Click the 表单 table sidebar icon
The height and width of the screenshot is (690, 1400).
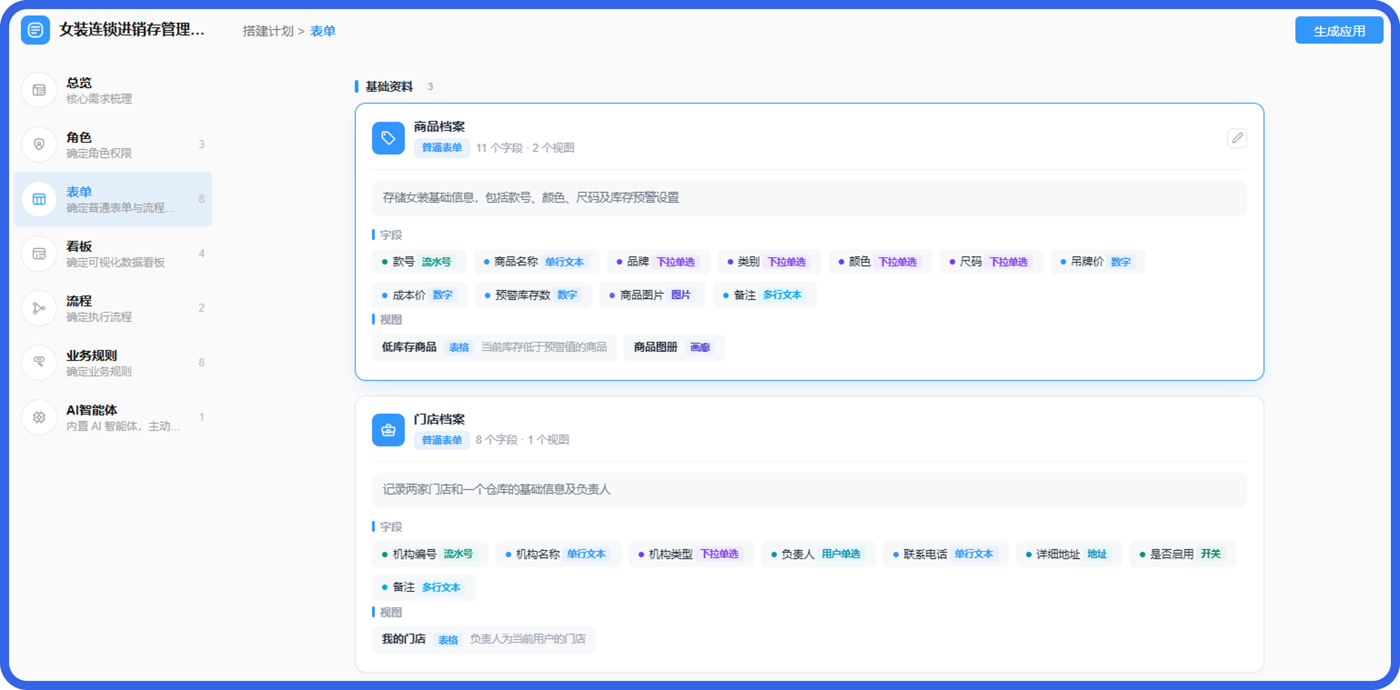[x=39, y=200]
